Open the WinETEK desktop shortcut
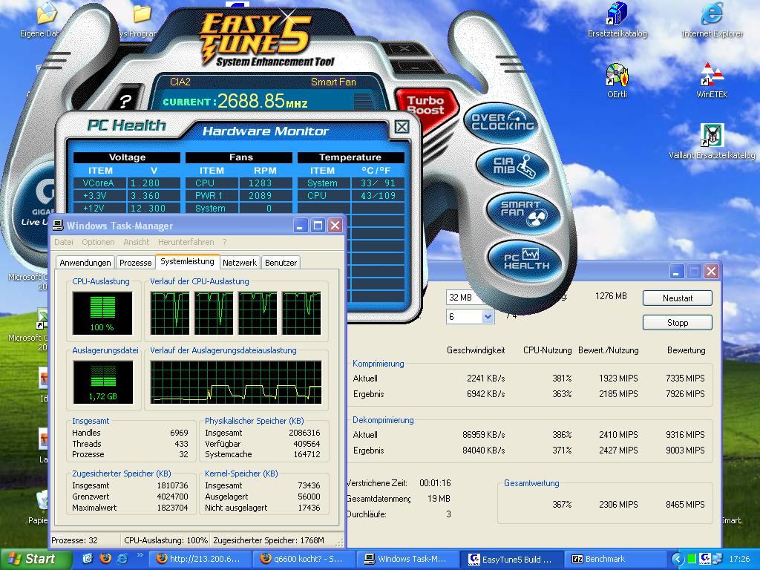The width and height of the screenshot is (760, 570). point(712,80)
